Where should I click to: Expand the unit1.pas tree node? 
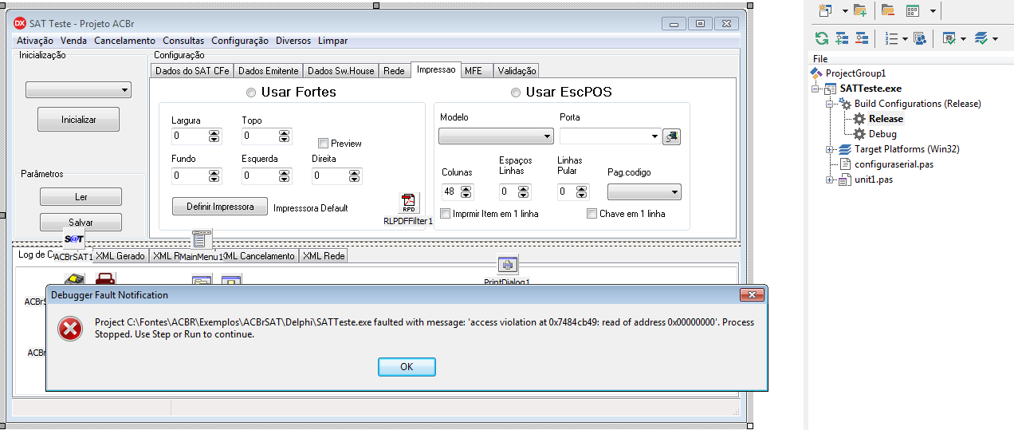pyautogui.click(x=830, y=179)
